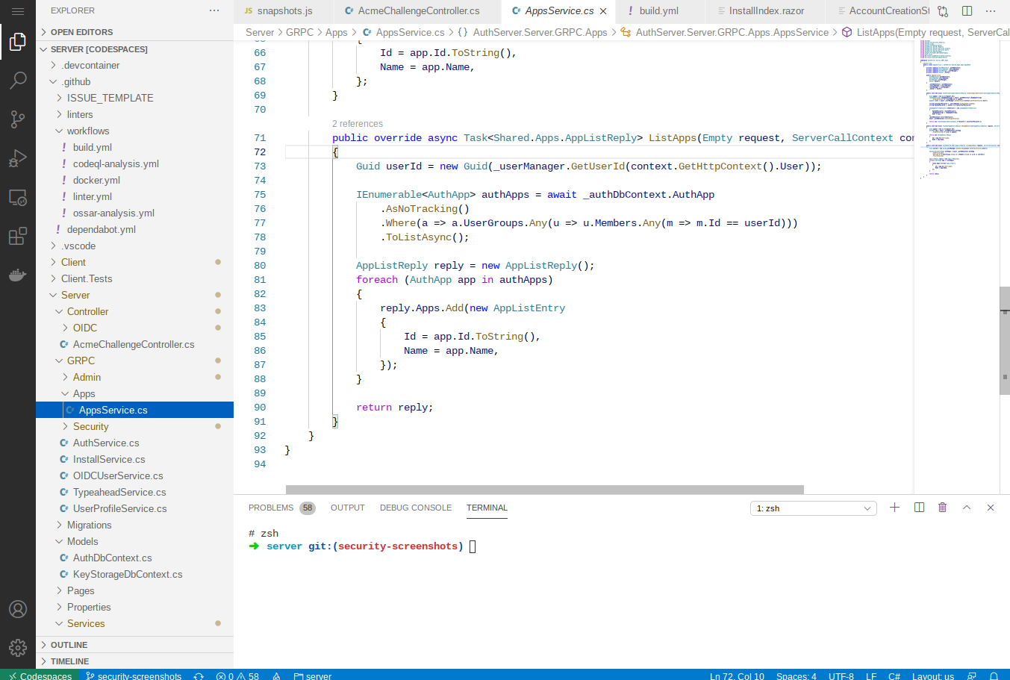This screenshot has height=680, width=1010.
Task: Expand the Migrations folder
Action: (89, 525)
